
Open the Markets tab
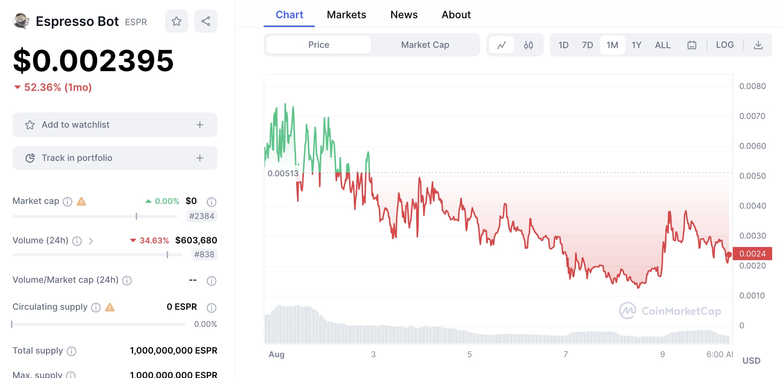click(346, 15)
